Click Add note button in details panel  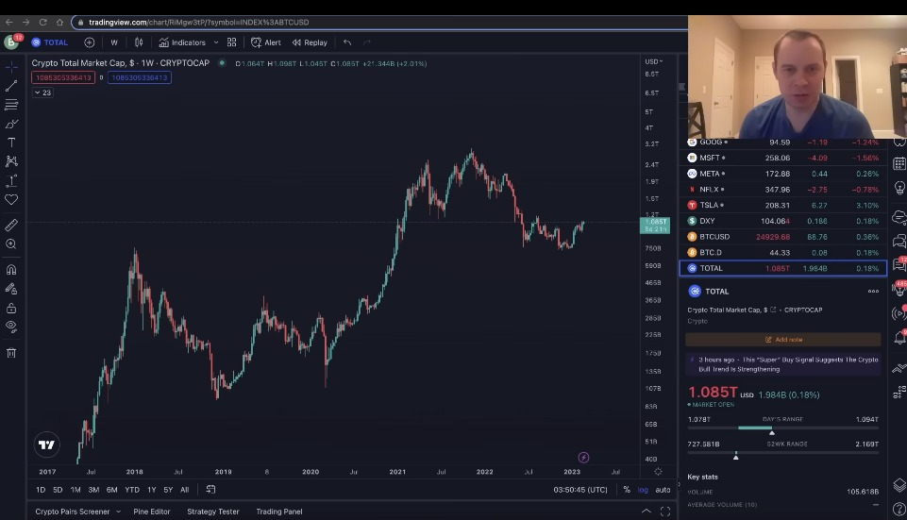point(783,340)
